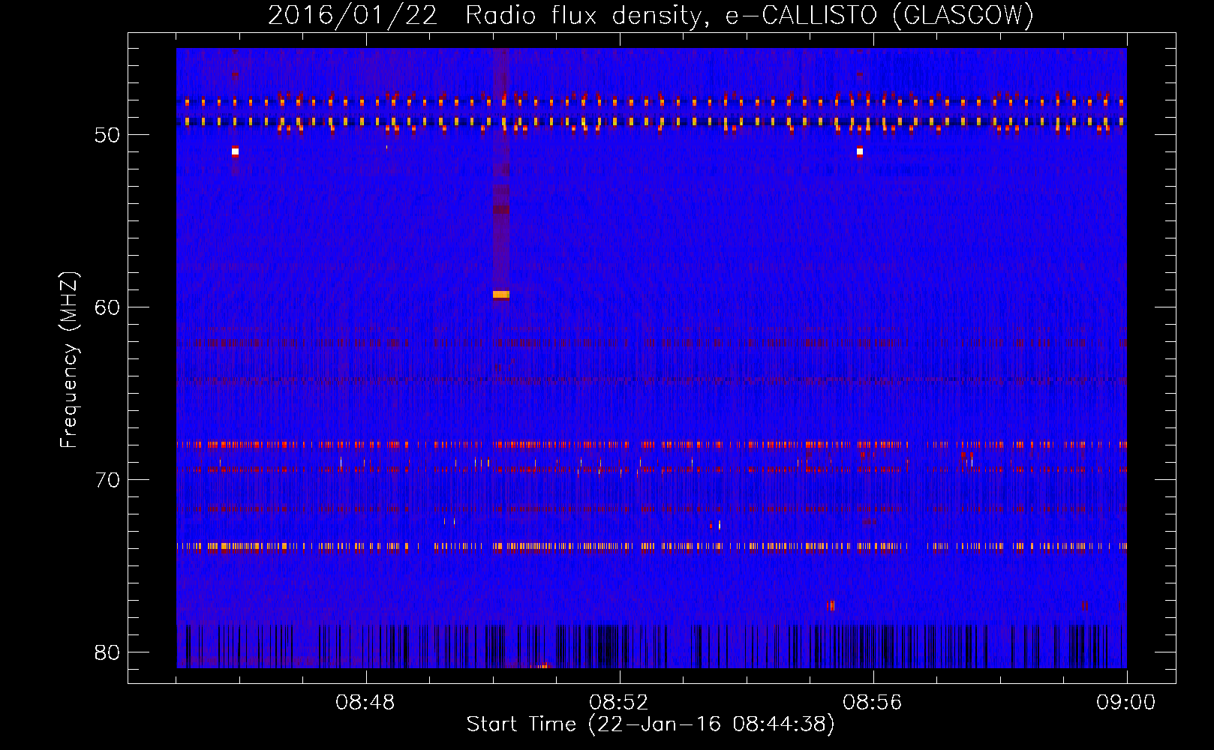Click the 08:52 time tick label
Viewport: 1214px width, 750px height.
(x=619, y=703)
